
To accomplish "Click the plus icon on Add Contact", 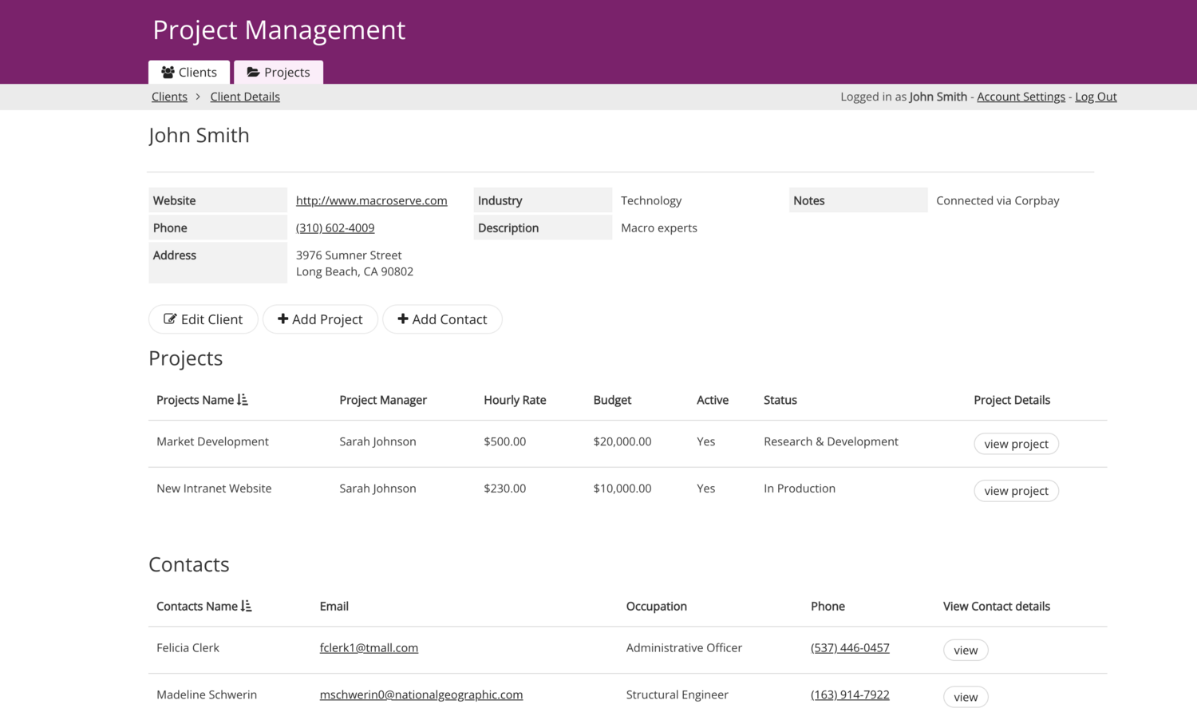I will 402,318.
